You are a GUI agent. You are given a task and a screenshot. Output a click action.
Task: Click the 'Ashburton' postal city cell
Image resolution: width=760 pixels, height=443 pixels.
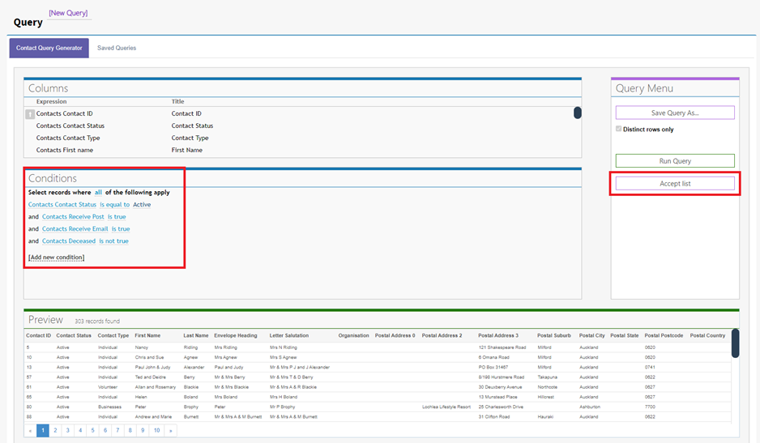coord(590,407)
